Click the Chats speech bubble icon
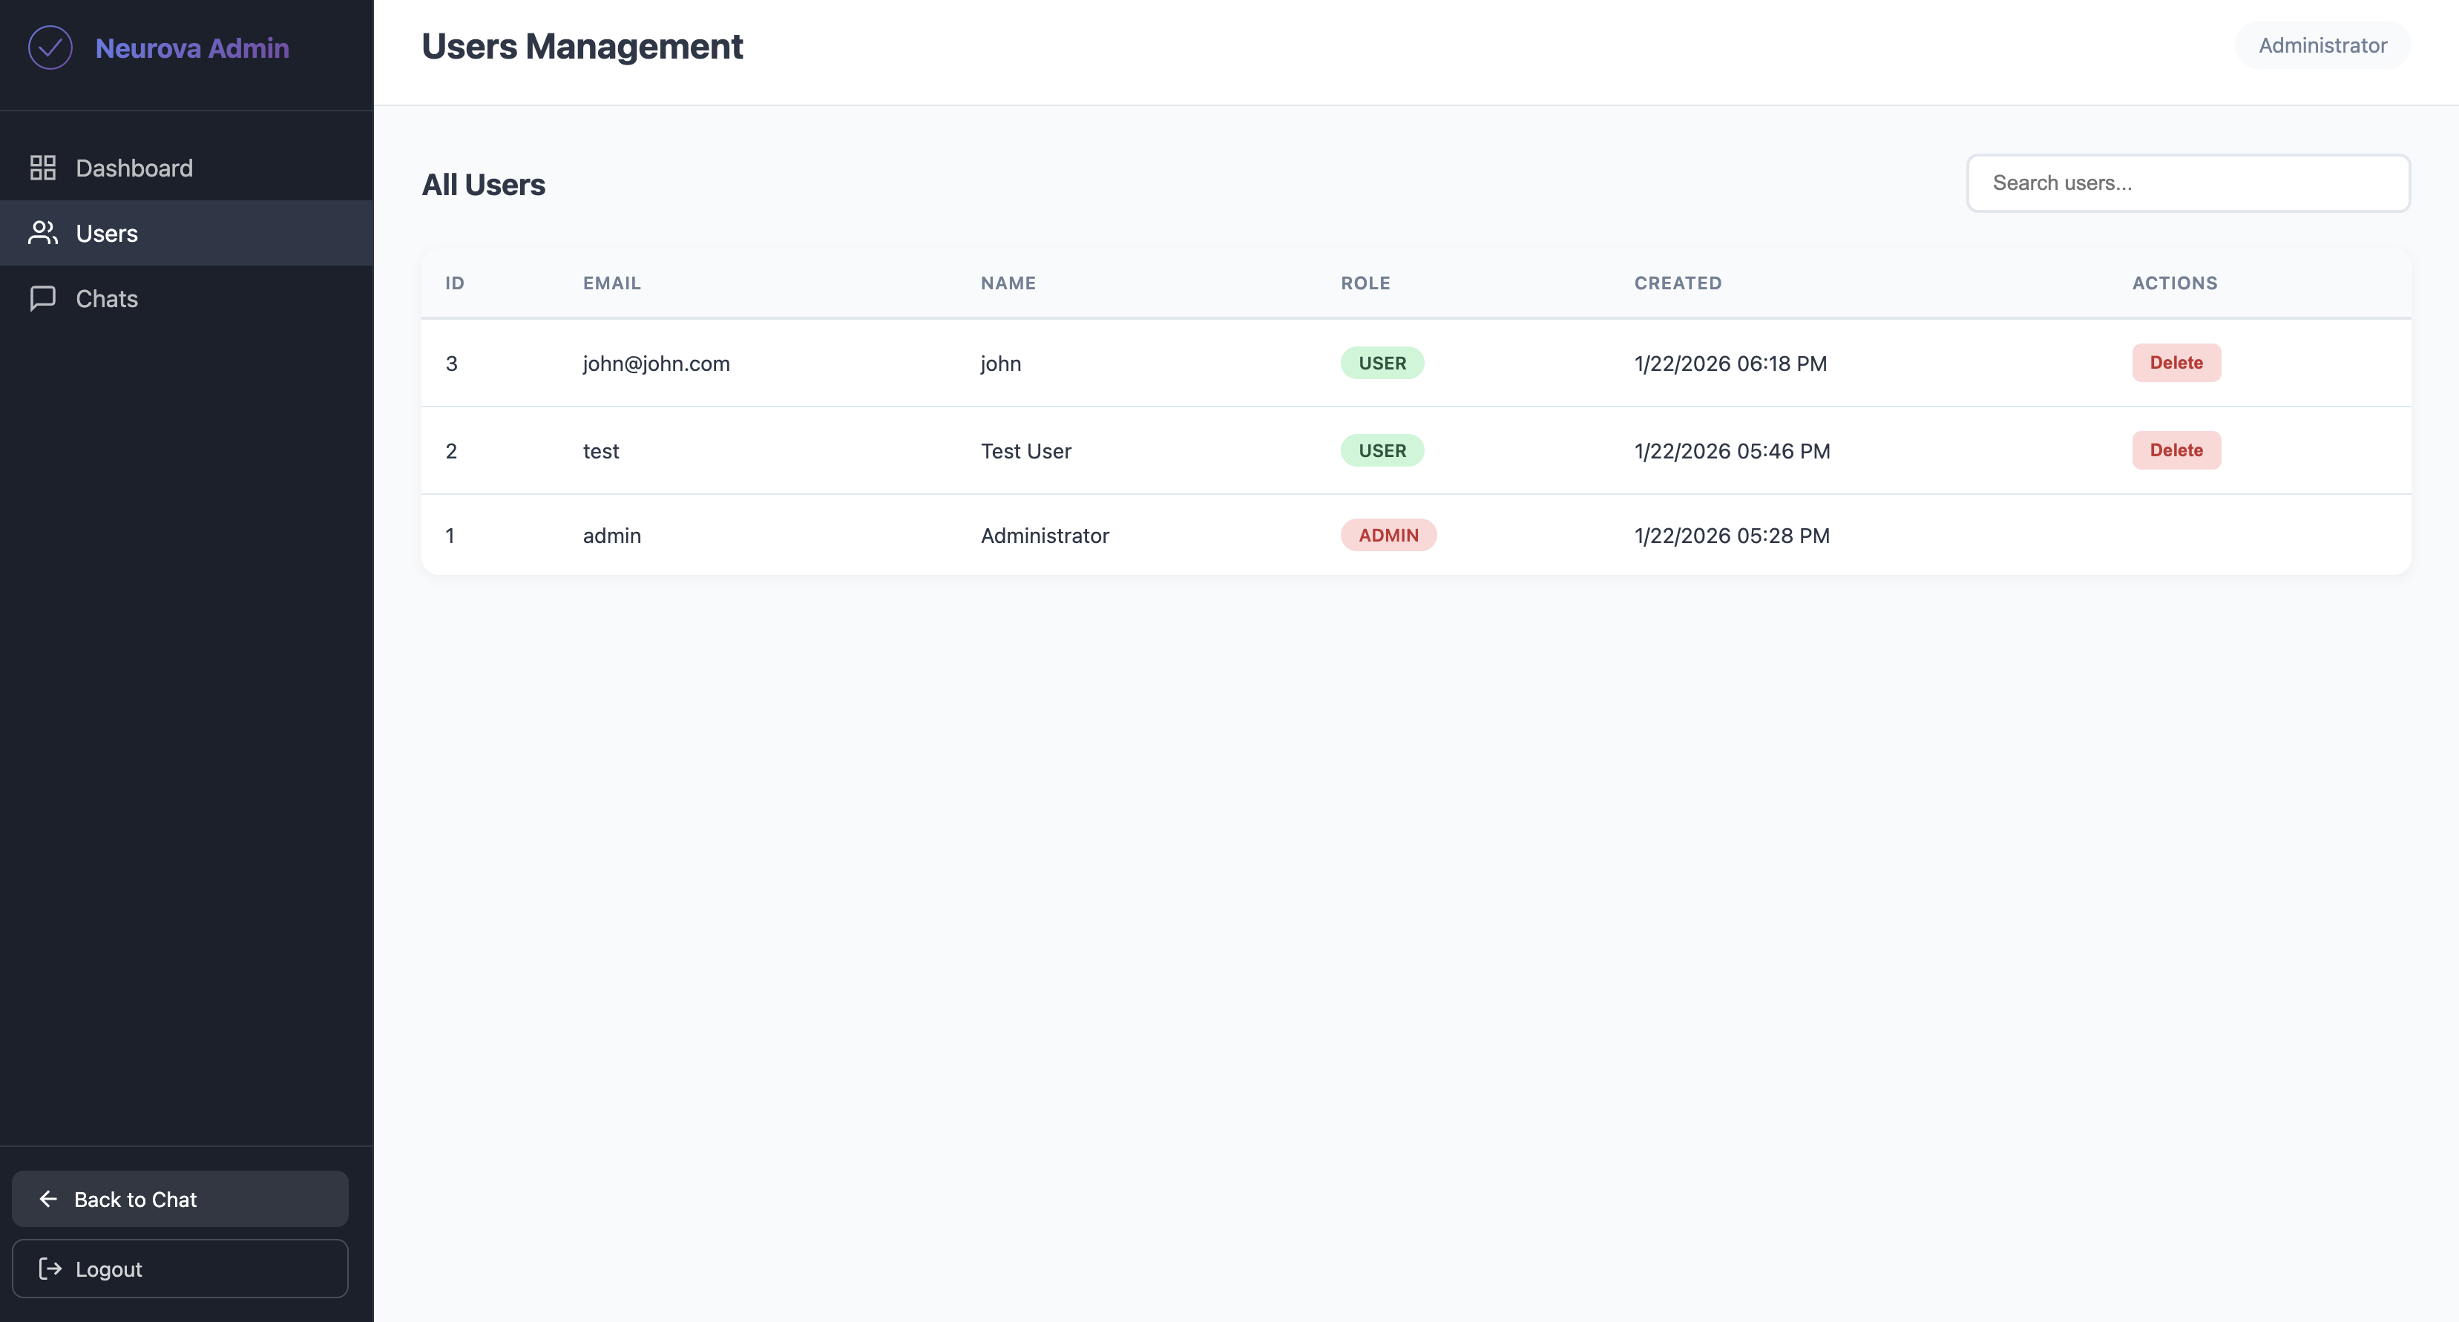This screenshot has height=1322, width=2459. [x=43, y=299]
